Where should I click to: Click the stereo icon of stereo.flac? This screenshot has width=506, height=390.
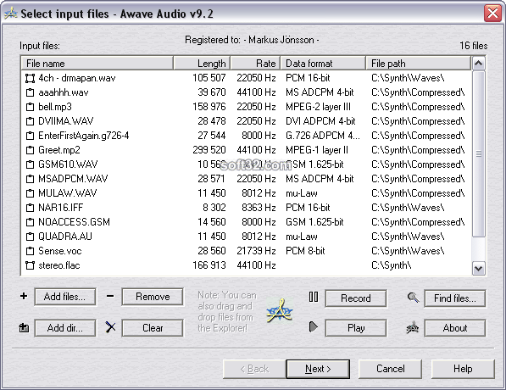30,265
